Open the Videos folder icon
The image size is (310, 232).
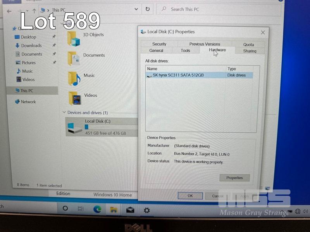tap(74, 98)
